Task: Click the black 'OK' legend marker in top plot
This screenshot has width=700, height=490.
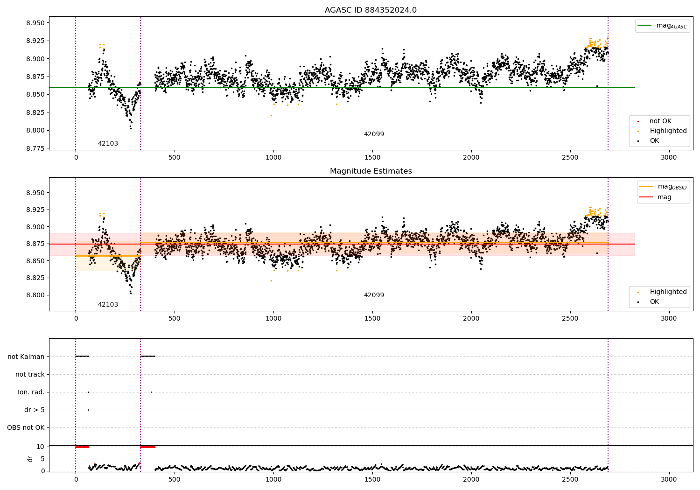Action: (x=638, y=141)
